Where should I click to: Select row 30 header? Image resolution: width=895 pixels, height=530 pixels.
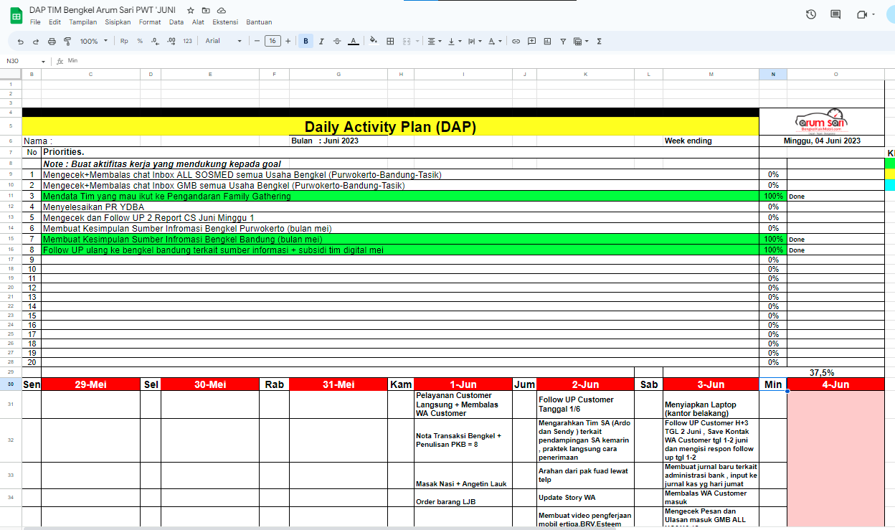coord(11,384)
